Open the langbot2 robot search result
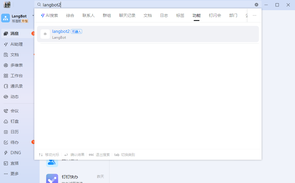This screenshot has height=183, width=295. (148, 34)
